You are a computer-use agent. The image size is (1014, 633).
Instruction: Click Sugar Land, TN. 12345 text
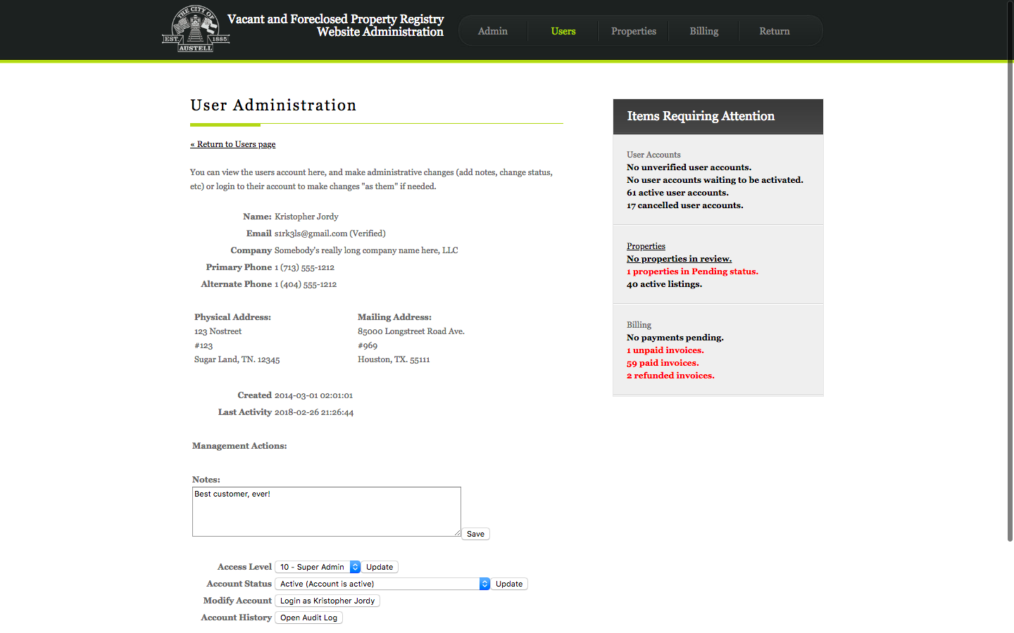pyautogui.click(x=237, y=359)
